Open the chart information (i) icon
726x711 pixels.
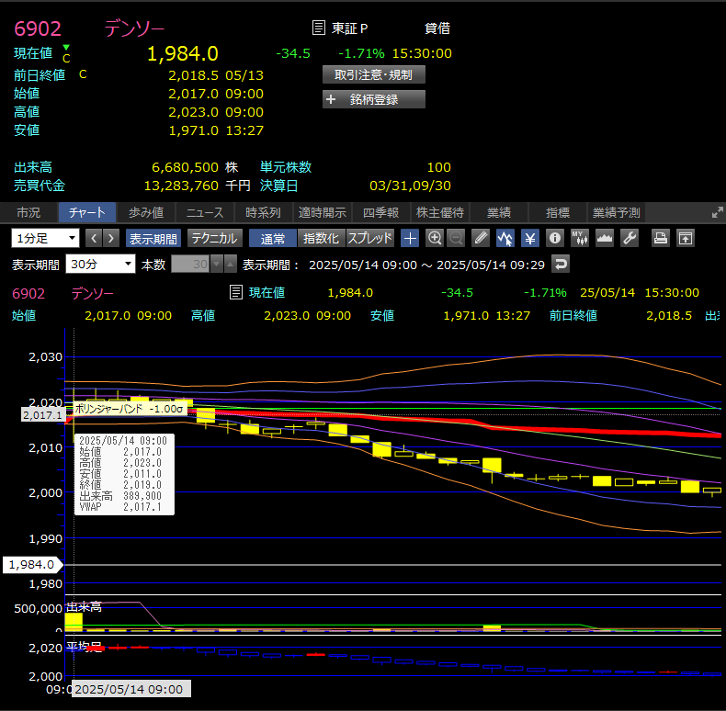coord(554,238)
